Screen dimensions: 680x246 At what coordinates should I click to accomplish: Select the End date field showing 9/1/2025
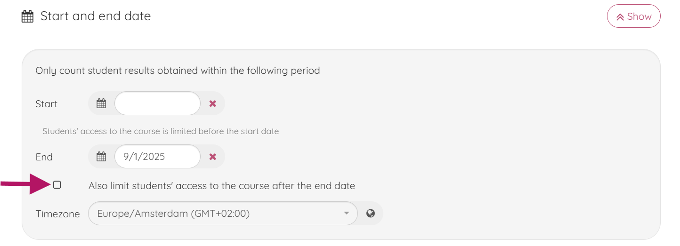pos(157,157)
